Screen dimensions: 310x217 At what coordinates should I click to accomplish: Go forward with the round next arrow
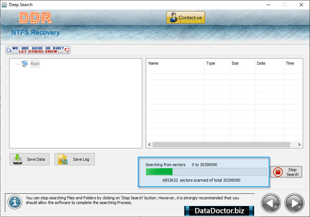tap(294, 203)
